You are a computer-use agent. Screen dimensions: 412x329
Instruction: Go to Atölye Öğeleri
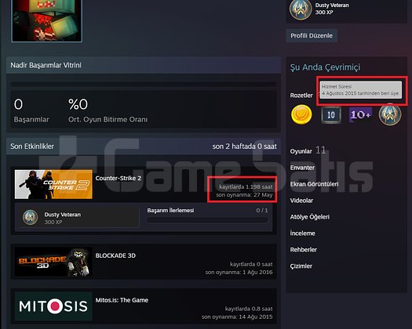tap(309, 217)
